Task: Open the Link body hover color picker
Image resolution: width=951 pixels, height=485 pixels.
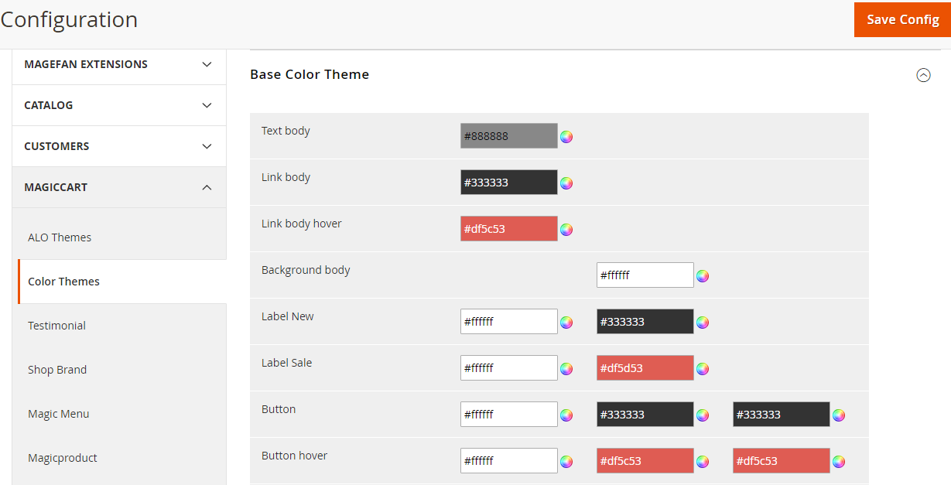Action: coord(566,229)
